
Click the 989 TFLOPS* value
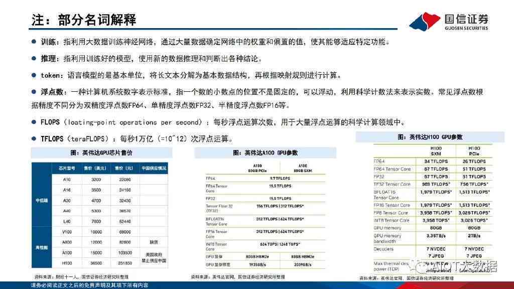click(x=436, y=184)
